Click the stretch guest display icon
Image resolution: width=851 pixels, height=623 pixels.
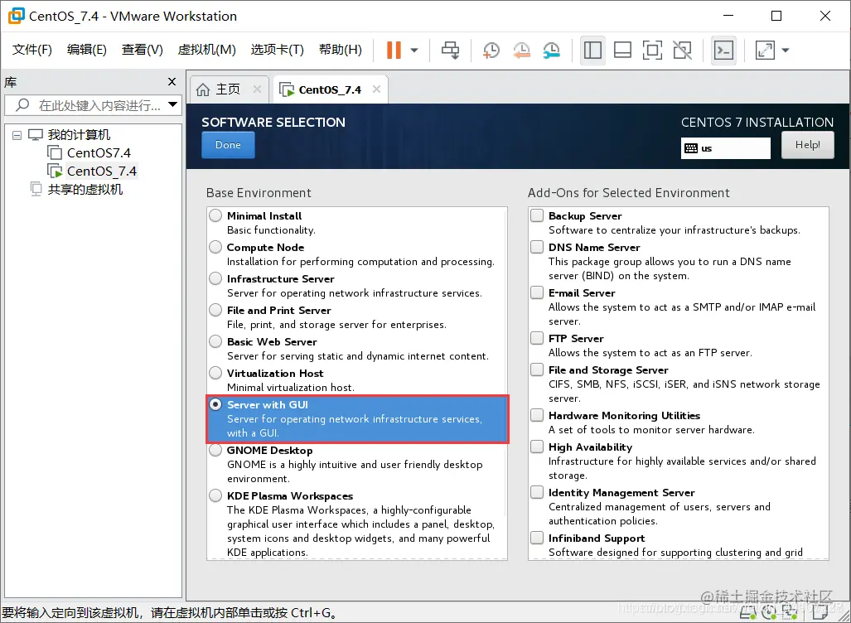point(765,50)
